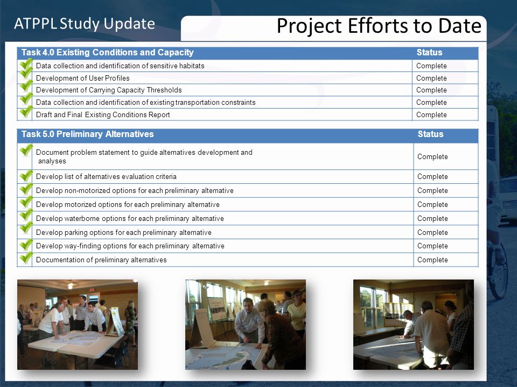Click the Status header in Task 4.0 table
The width and height of the screenshot is (517, 387).
pos(429,52)
